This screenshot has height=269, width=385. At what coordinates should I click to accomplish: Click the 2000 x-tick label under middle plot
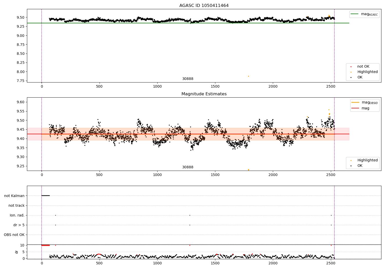[x=273, y=175]
